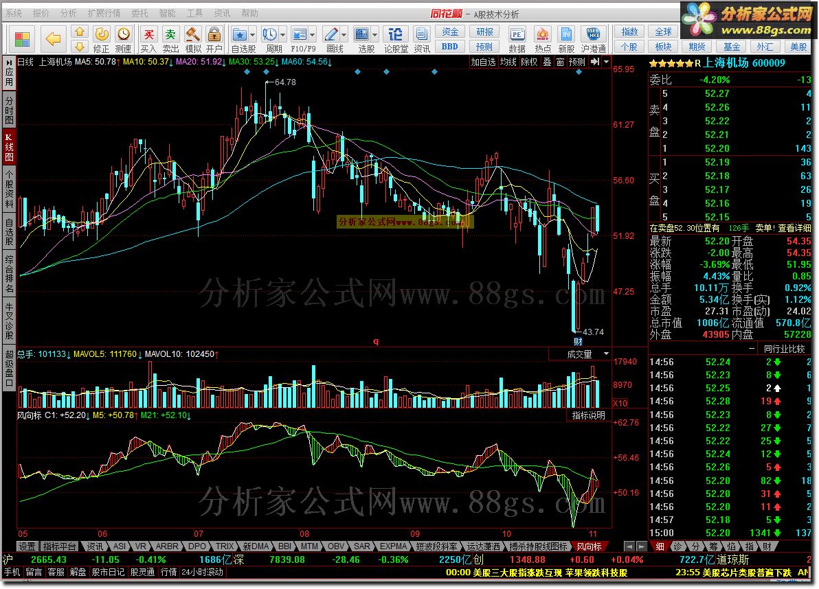Expand the F10/F9 dropdown arrow
This screenshot has height=589, width=819.
[313, 36]
